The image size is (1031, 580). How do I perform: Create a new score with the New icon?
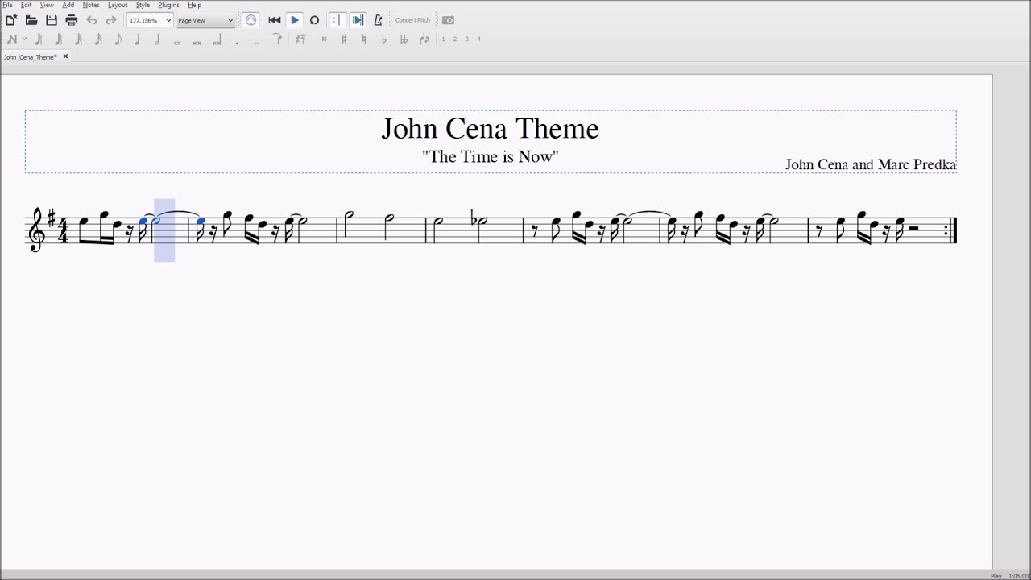click(11, 20)
